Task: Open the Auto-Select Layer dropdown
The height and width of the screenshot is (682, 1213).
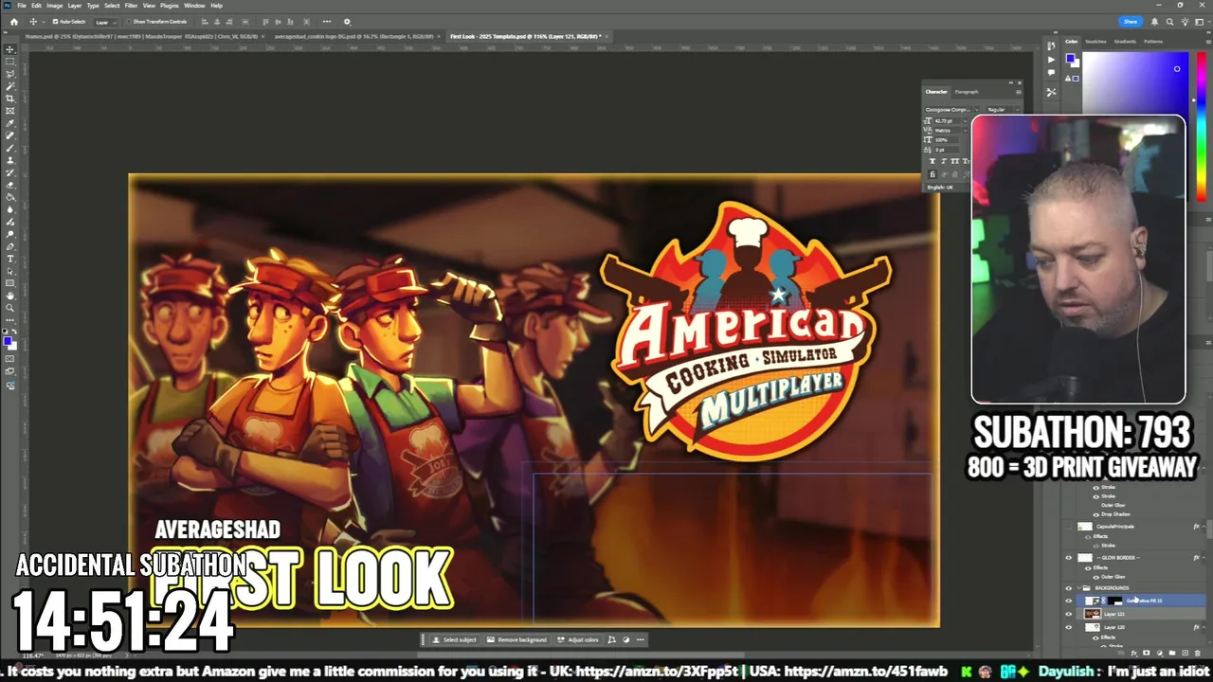Action: [106, 22]
